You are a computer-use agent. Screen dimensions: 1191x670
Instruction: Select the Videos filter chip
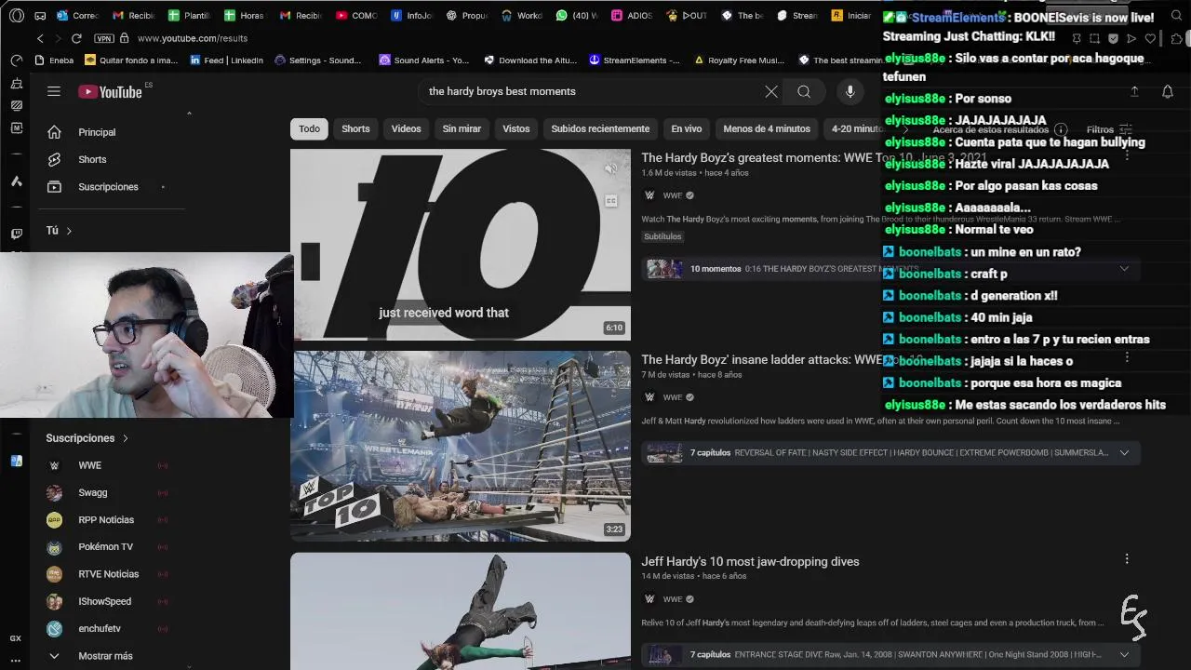point(406,128)
